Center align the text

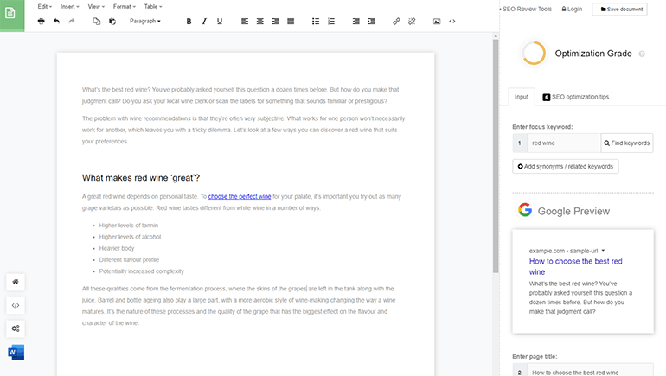point(260,21)
